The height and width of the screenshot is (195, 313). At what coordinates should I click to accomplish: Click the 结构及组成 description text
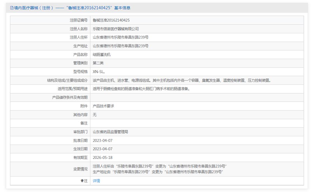(x=182, y=81)
